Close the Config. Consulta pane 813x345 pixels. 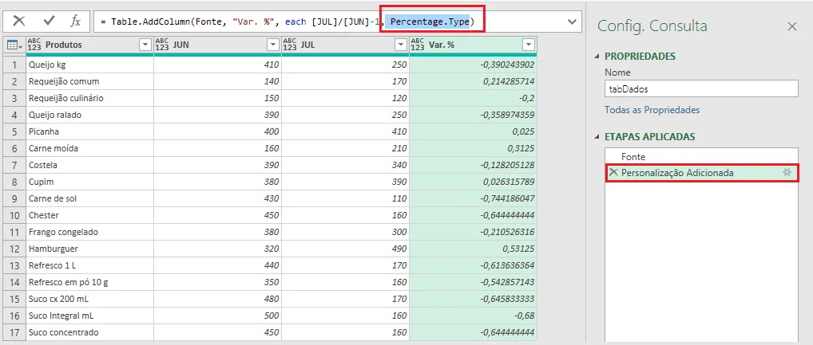tap(791, 26)
